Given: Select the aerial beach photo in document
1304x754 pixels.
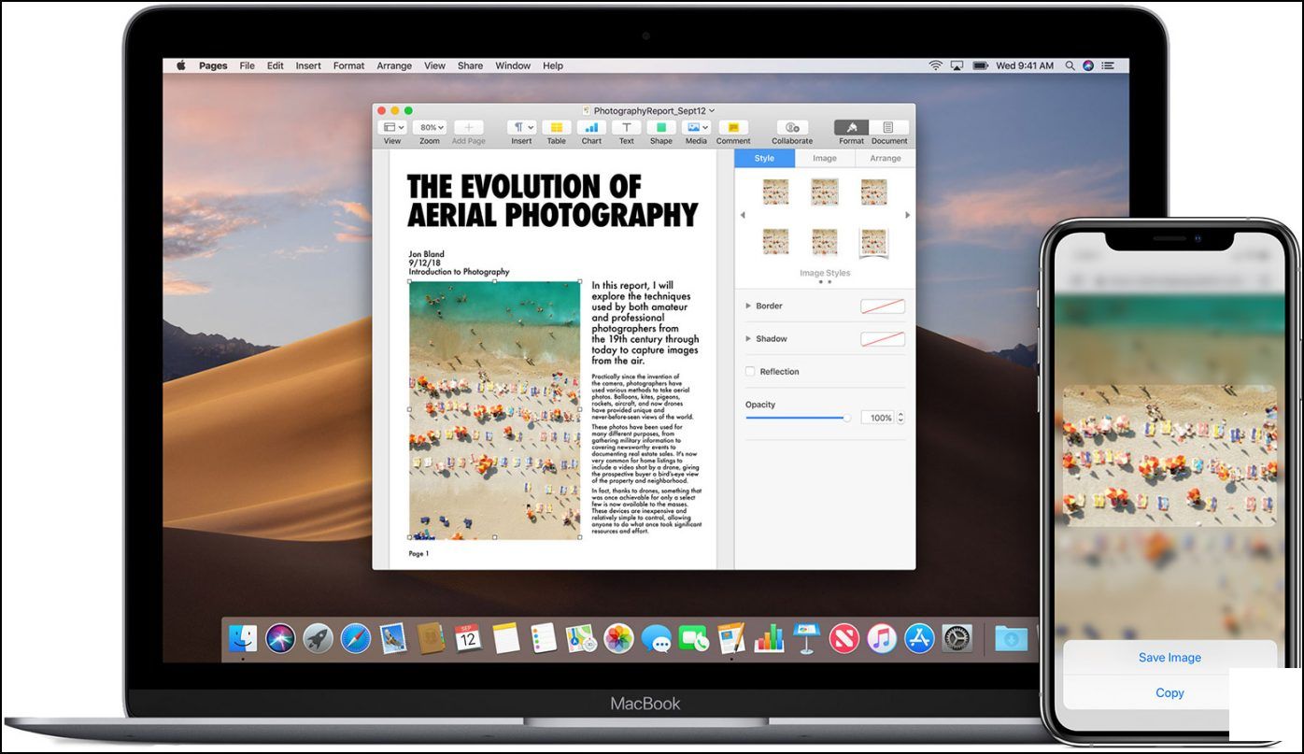Looking at the screenshot, I should [495, 409].
